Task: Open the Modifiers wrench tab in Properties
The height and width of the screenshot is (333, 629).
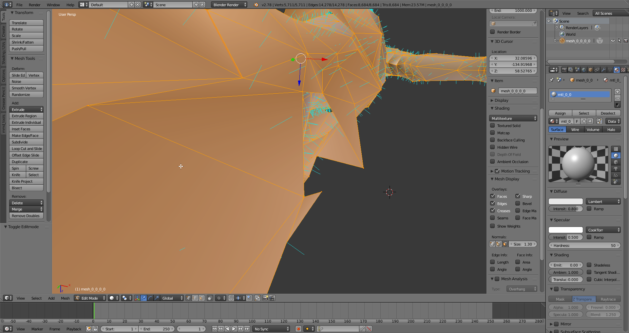Action: pos(603,70)
